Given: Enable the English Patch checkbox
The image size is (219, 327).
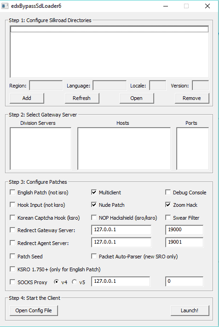Looking at the screenshot, I should (12, 192).
